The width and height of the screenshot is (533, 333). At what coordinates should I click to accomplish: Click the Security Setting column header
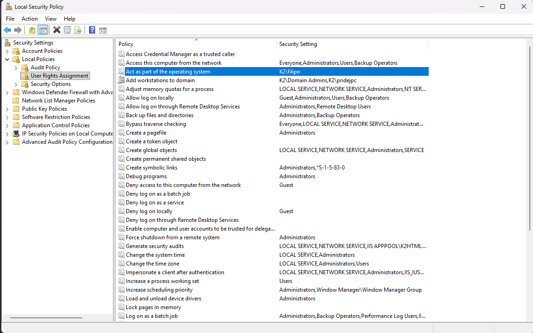pyautogui.click(x=298, y=44)
